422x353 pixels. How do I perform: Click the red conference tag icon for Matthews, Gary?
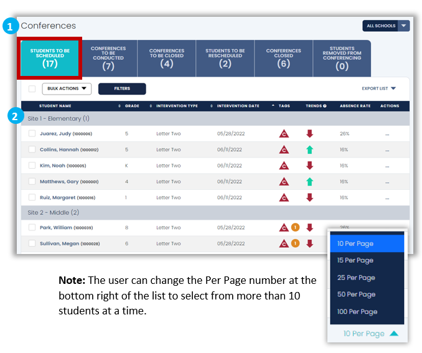284,182
